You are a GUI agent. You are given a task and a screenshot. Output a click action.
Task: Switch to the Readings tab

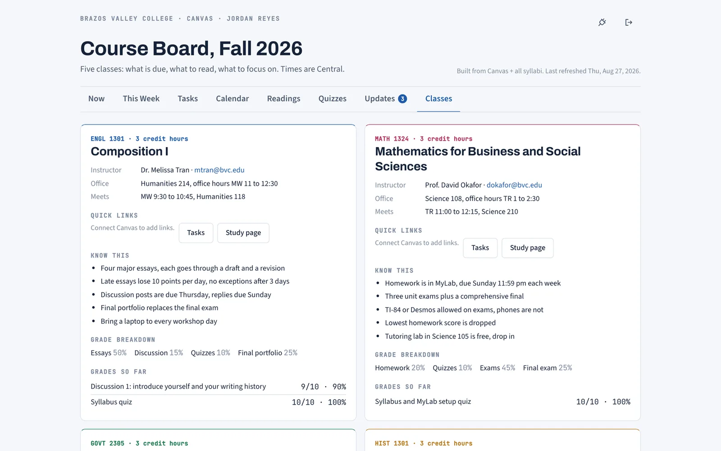(283, 99)
